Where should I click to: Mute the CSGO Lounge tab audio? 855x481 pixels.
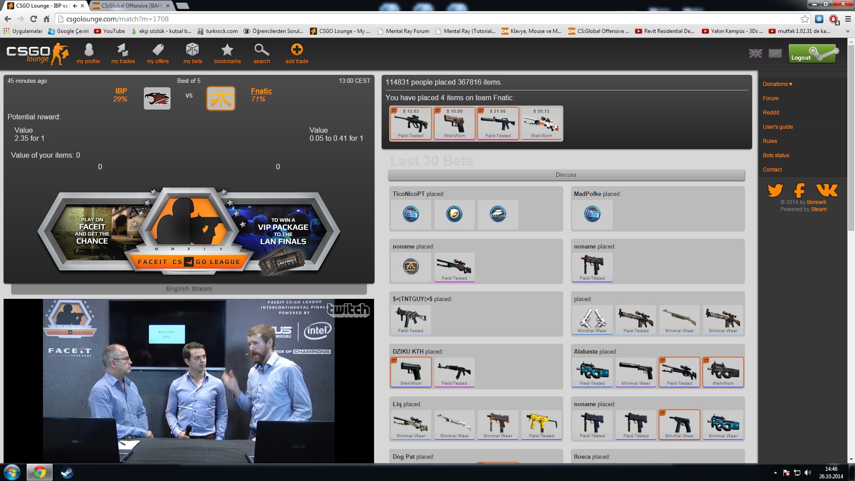75,6
